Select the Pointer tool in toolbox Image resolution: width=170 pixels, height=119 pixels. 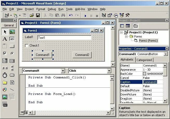(5, 32)
